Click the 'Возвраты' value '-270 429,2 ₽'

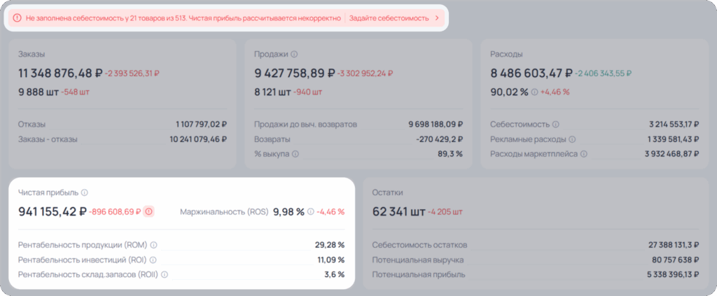pos(440,139)
